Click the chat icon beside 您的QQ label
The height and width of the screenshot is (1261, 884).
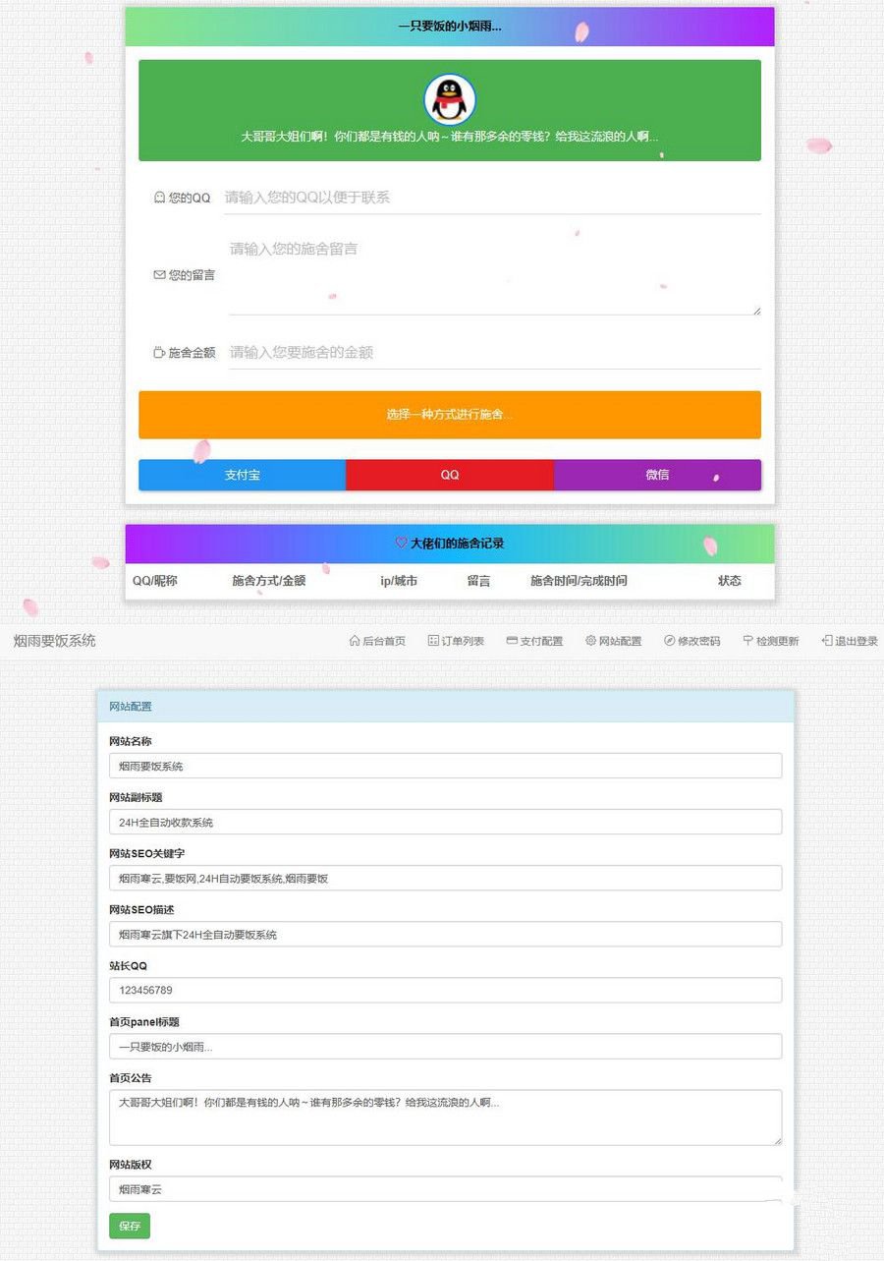tap(159, 197)
